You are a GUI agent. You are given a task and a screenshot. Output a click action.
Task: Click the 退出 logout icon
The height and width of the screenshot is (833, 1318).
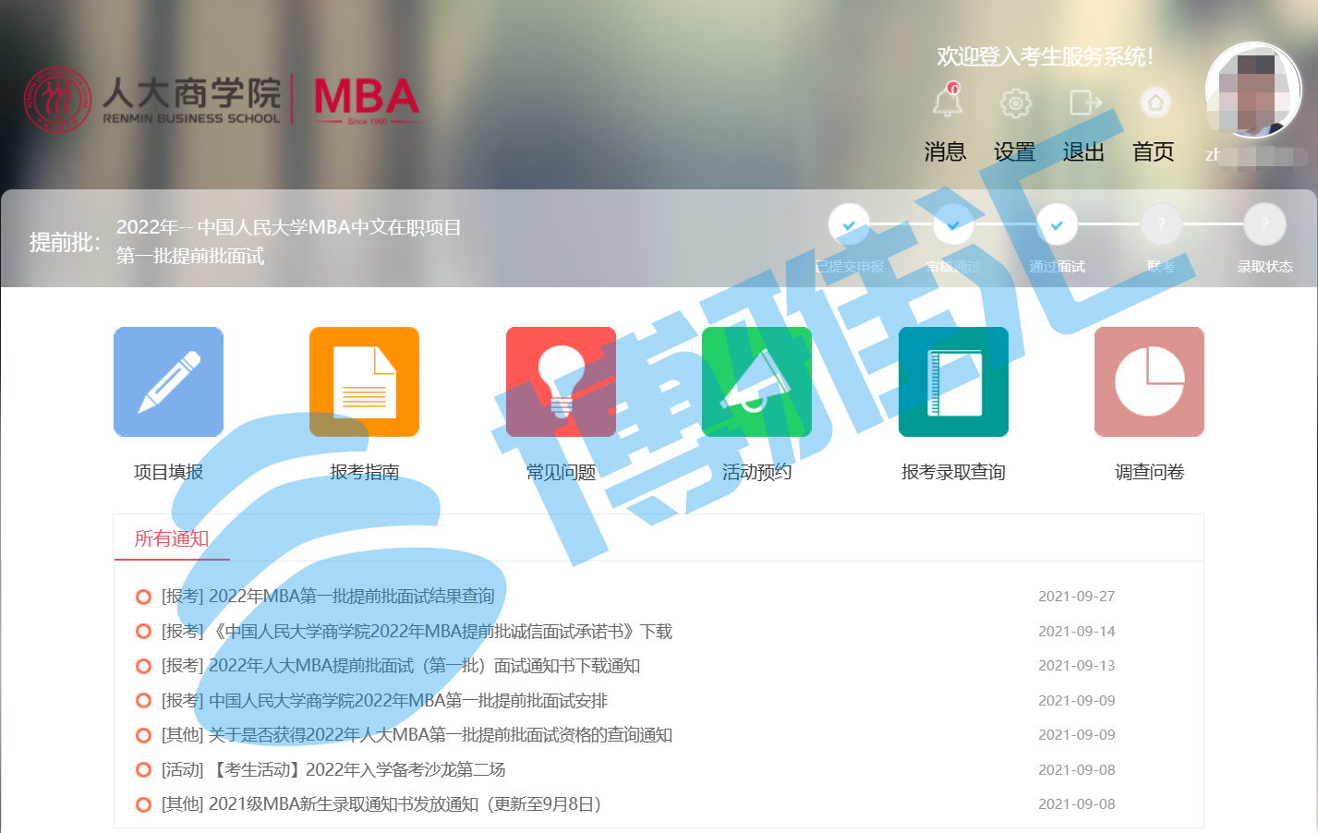[1085, 102]
